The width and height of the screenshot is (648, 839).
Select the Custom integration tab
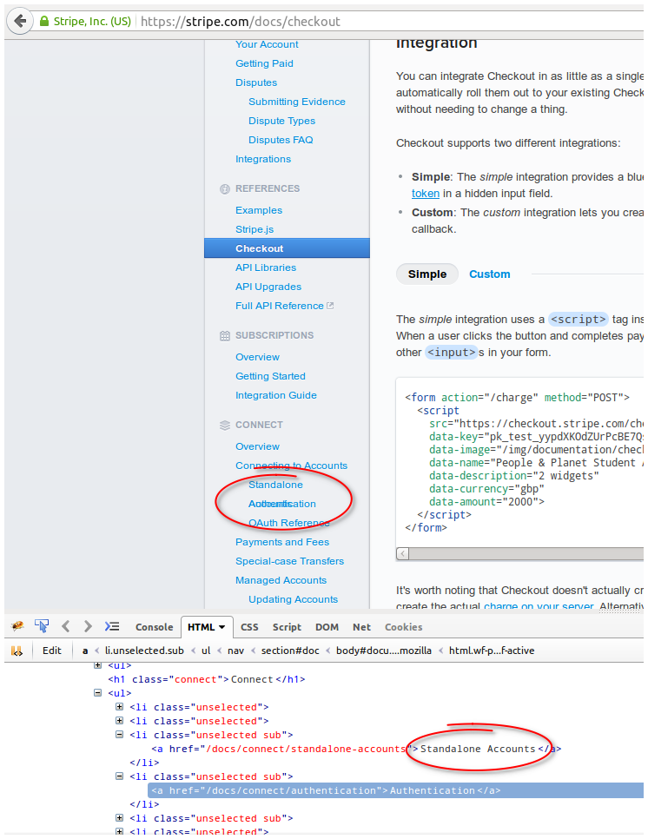[x=490, y=274]
